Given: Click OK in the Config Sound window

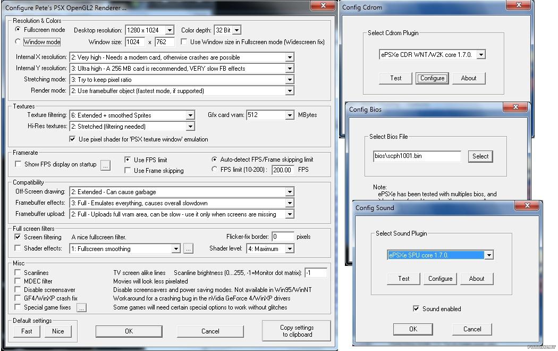Looking at the screenshot, I should click(413, 329).
